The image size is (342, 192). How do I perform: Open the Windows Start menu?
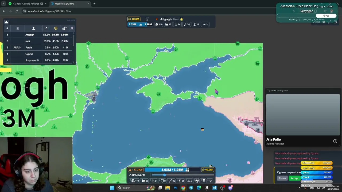pos(112,188)
